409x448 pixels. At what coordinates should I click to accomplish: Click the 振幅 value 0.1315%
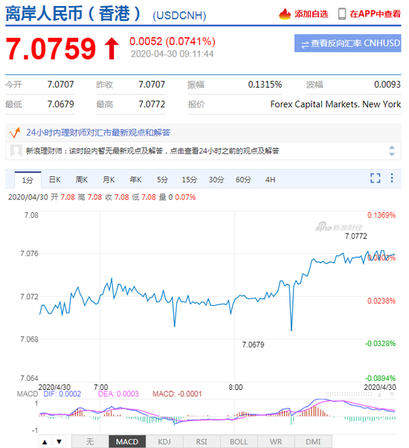click(265, 84)
